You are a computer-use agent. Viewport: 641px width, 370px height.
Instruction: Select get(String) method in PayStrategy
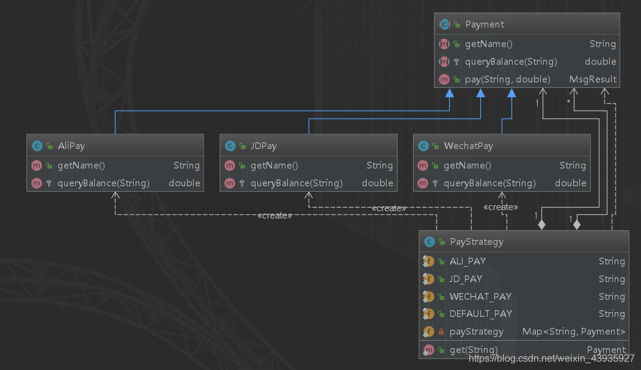(x=474, y=350)
